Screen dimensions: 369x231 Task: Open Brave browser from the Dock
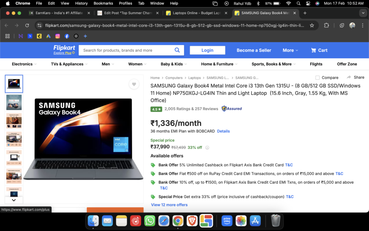tap(192, 221)
